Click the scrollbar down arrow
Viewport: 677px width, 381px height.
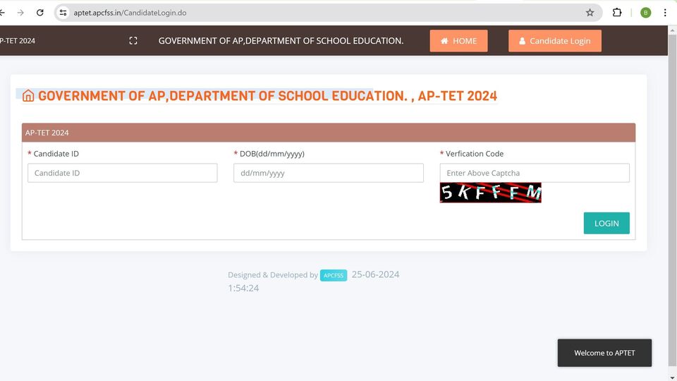click(x=672, y=377)
